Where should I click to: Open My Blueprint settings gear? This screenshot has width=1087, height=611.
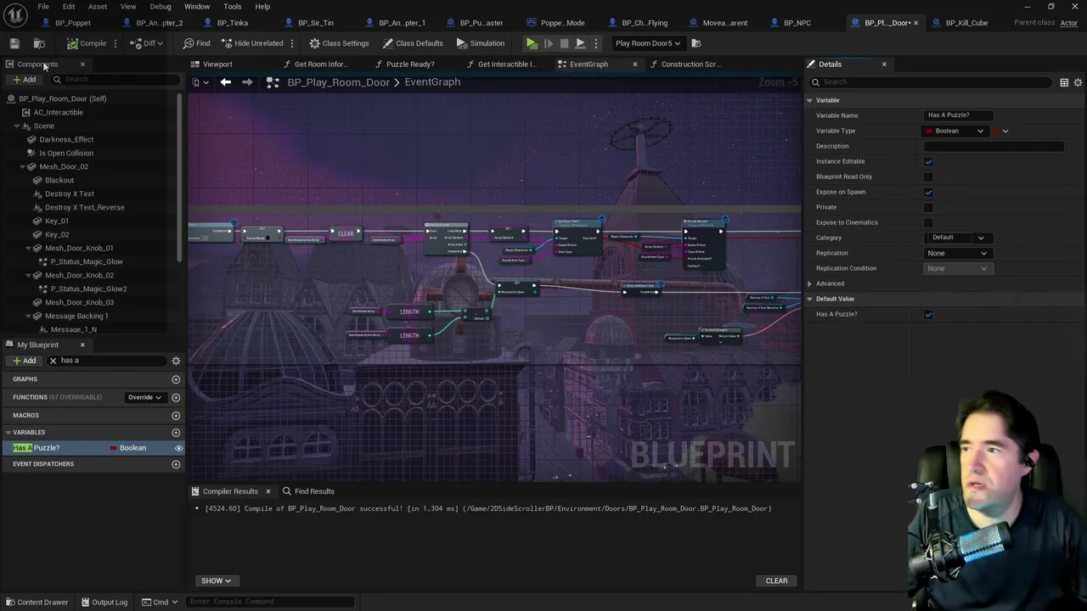click(x=176, y=361)
